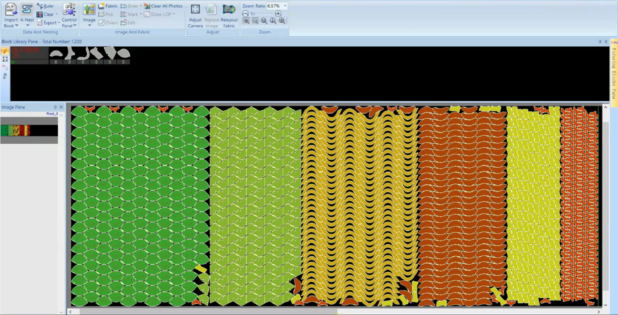This screenshot has height=315, width=618.
Task: Expand the Control Panel dropdown arrow
Action: pyautogui.click(x=75, y=26)
